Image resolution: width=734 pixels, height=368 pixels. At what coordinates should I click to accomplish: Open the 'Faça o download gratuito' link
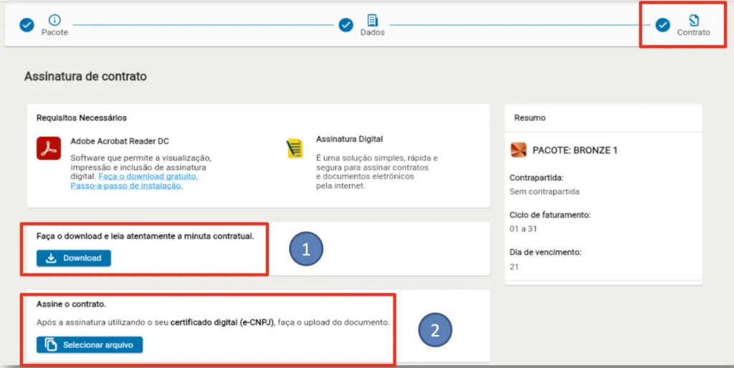pos(148,176)
